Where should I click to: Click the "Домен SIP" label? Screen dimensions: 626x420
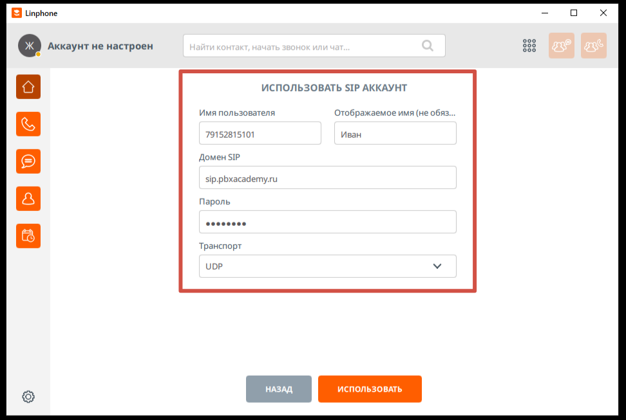pyautogui.click(x=220, y=157)
